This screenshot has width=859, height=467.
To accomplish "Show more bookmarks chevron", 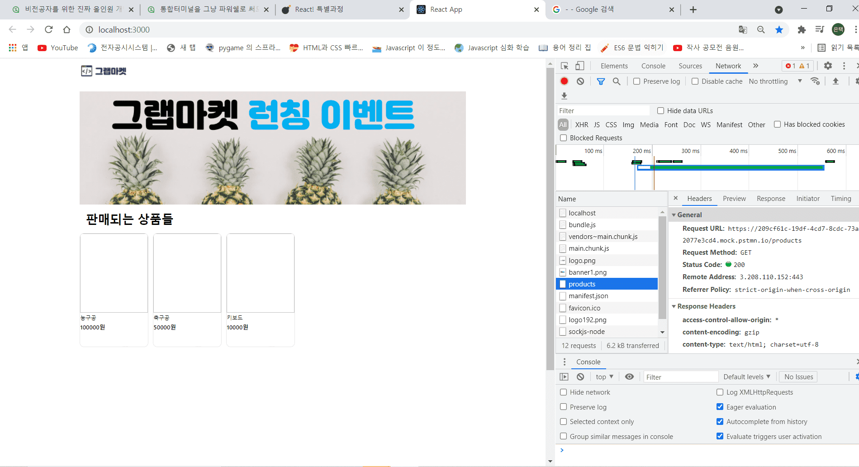I will click(x=802, y=48).
